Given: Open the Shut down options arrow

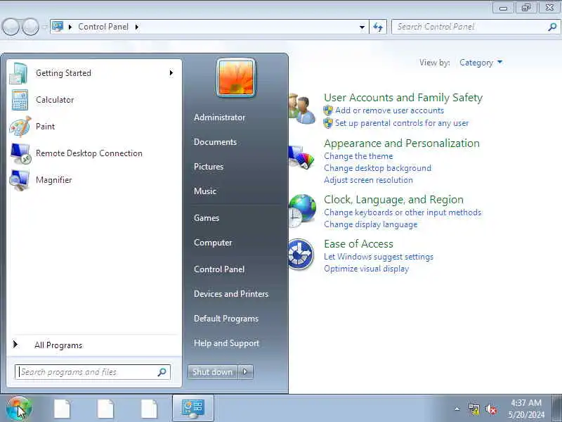Looking at the screenshot, I should point(245,372).
